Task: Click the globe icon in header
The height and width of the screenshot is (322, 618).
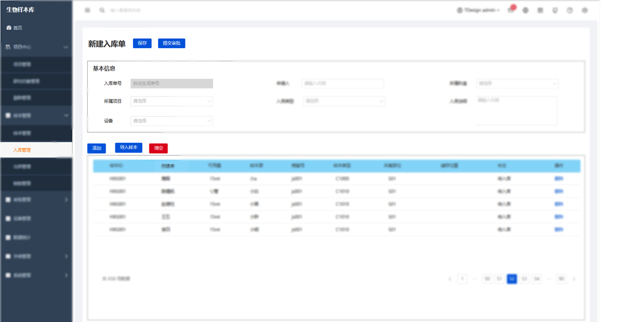Action: click(525, 11)
